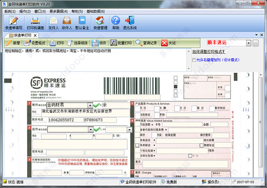Enable 允许右键增加列（设计模式）checkbox
This screenshot has width=267, height=188.
[x=194, y=60]
